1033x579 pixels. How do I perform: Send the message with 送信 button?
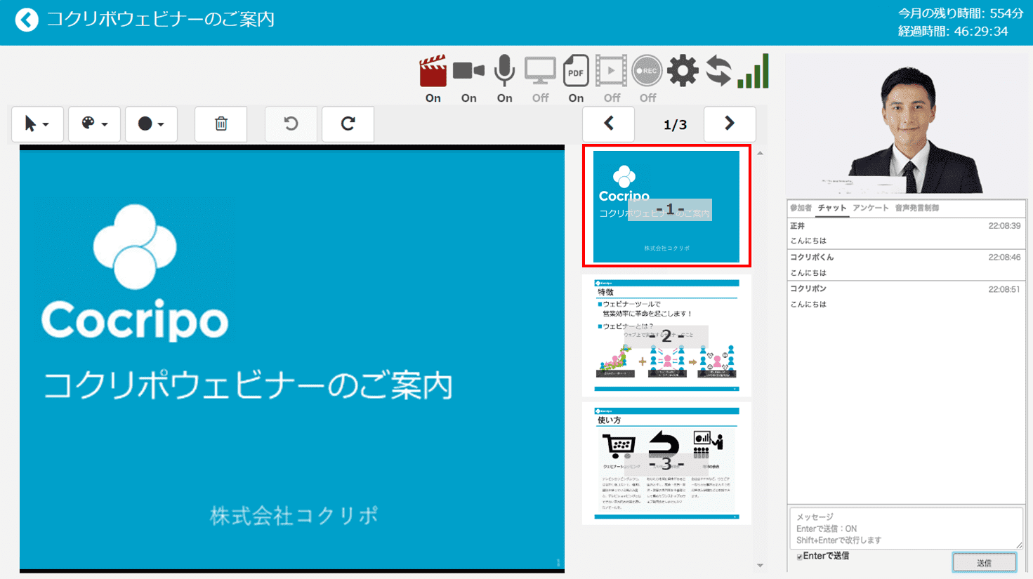984,562
